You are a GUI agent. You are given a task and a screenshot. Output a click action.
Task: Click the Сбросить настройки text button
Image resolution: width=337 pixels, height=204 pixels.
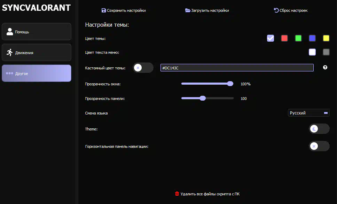point(293,10)
